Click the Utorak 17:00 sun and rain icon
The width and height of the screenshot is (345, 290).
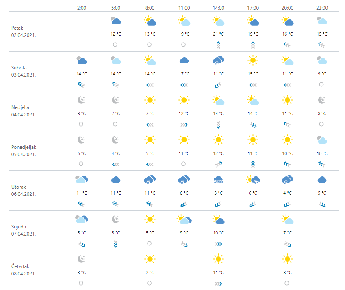point(252,180)
